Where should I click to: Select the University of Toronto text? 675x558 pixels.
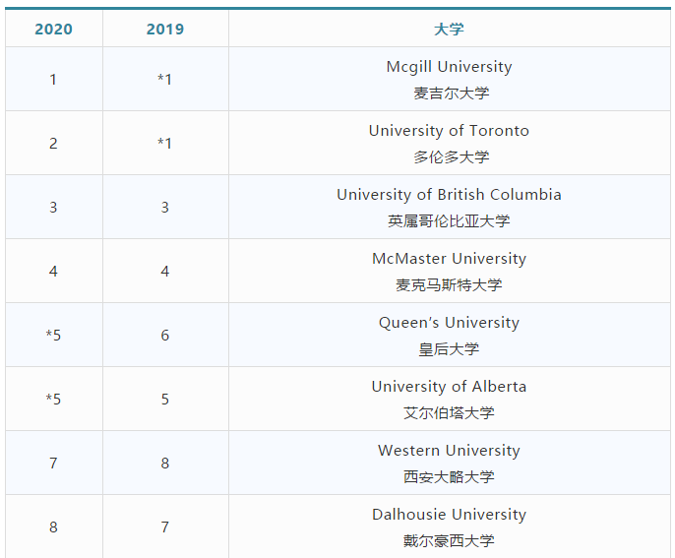pyautogui.click(x=449, y=131)
